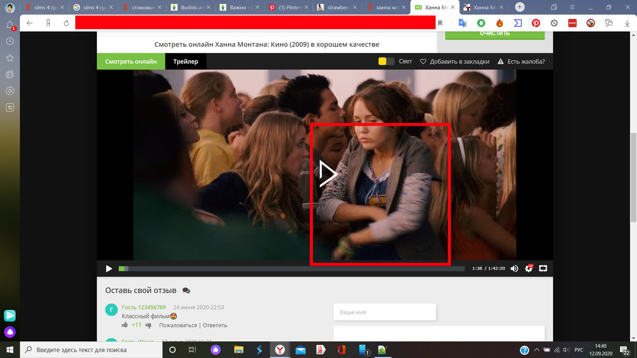Click the ad blocker extension icon
637x358 pixels.
tap(591, 23)
